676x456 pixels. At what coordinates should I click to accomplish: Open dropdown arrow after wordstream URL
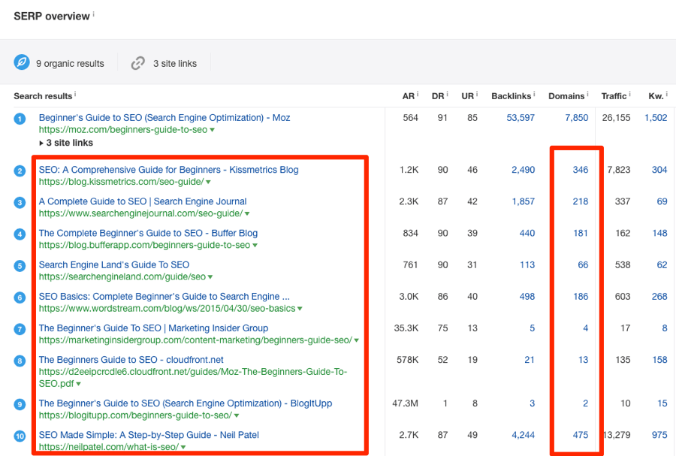[x=300, y=309]
